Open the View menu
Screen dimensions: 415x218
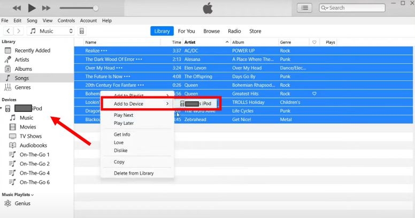(48, 20)
